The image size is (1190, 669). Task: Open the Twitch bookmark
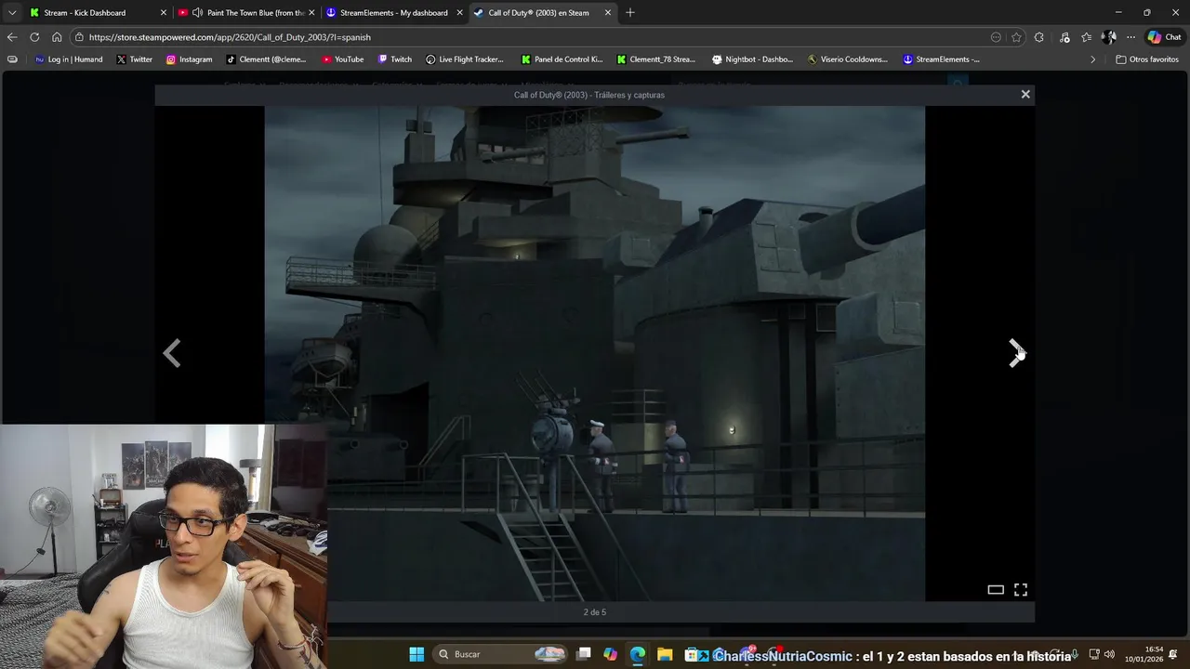tap(395, 59)
